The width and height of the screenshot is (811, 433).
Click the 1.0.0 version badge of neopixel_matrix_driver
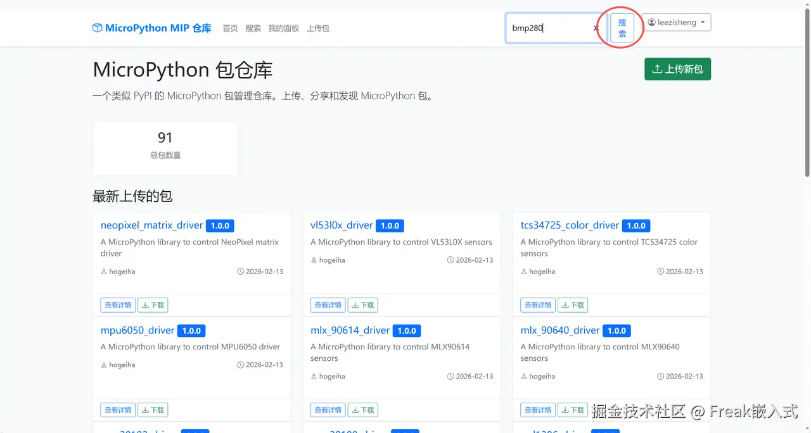220,226
